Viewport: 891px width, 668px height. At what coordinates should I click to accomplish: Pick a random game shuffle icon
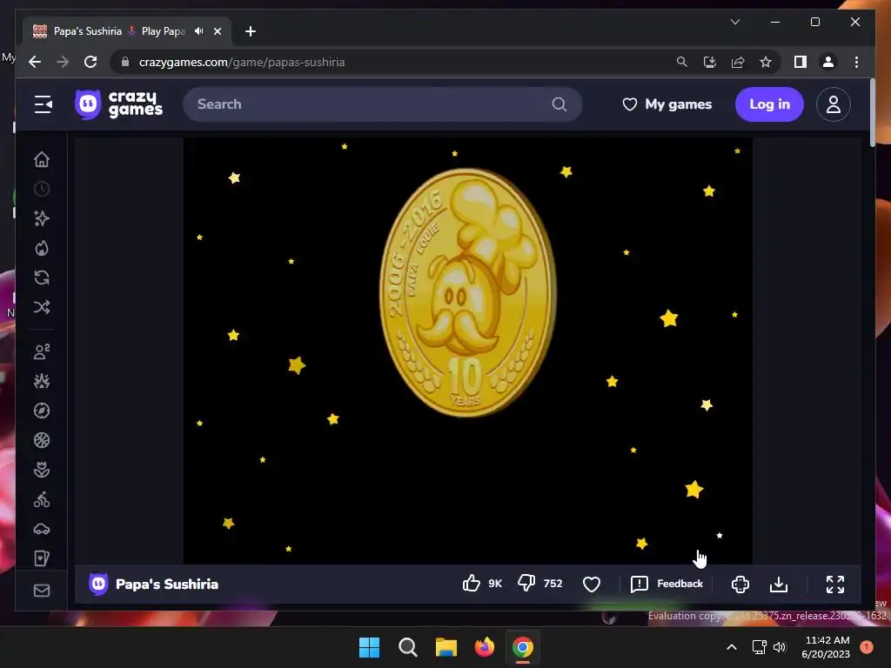pyautogui.click(x=42, y=307)
